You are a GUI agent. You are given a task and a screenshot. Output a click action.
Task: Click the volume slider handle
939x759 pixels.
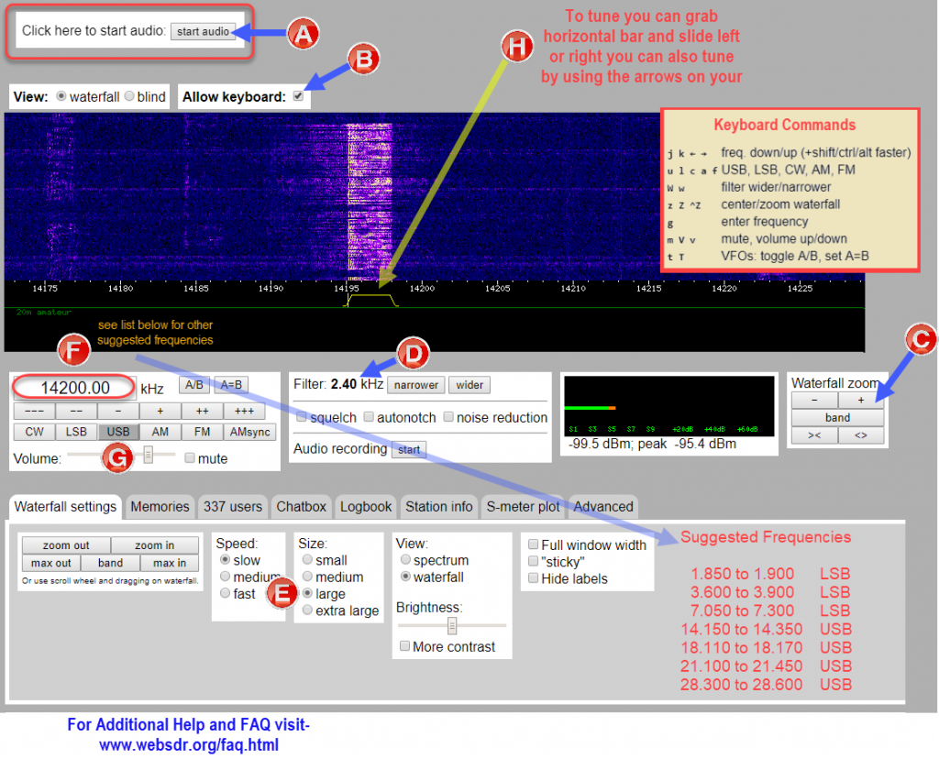pyautogui.click(x=148, y=455)
